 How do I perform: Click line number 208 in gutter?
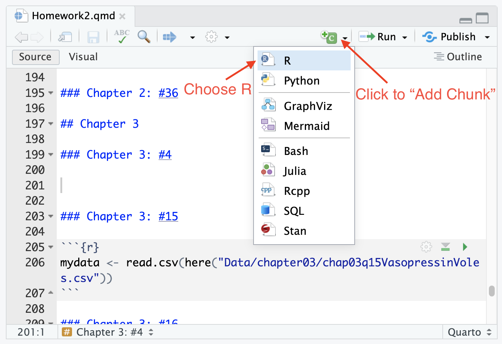[x=35, y=309]
